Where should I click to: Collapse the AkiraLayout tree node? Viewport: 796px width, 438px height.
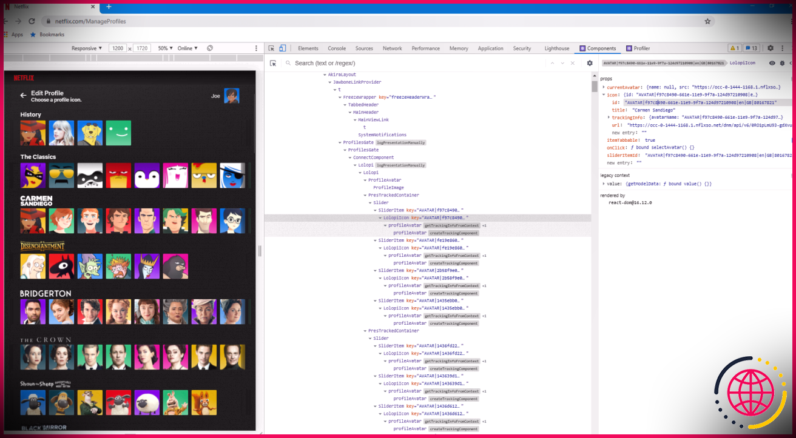click(325, 75)
